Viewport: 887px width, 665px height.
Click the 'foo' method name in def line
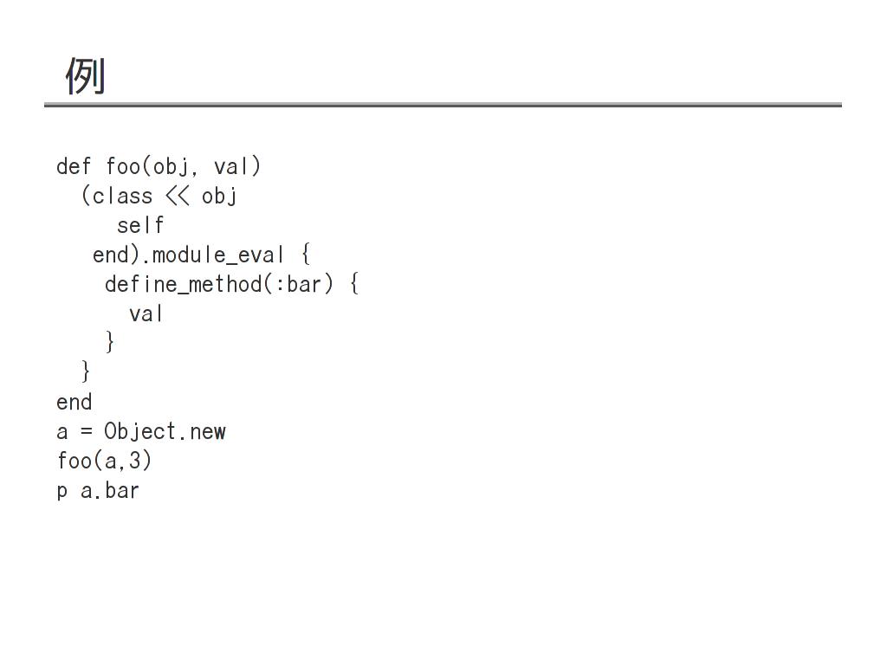pyautogui.click(x=123, y=166)
